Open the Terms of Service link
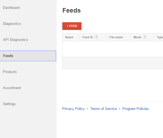Image resolution: width=163 pixels, height=138 pixels. pos(104,109)
